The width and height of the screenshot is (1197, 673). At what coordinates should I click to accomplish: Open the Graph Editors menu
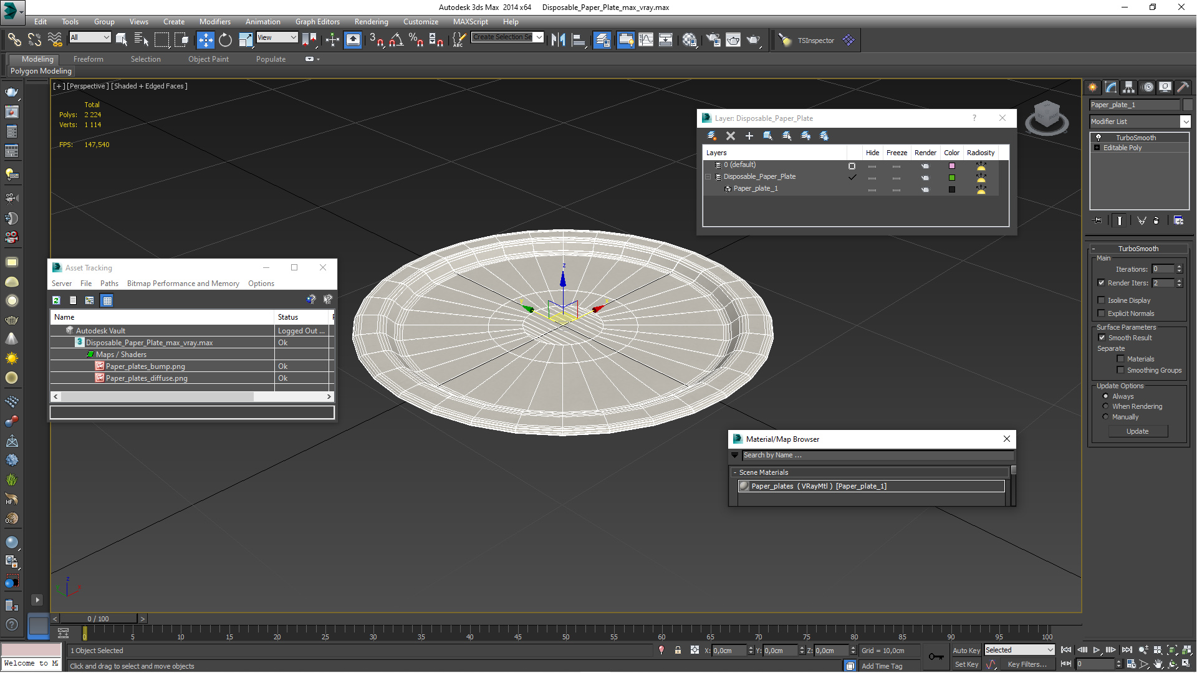coord(317,21)
